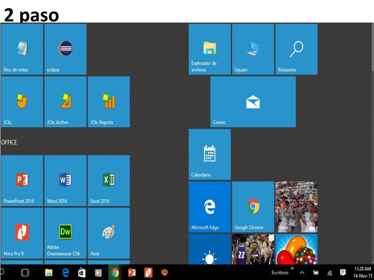Click the OFFICE group heading
The height and width of the screenshot is (280, 374).
click(9, 142)
